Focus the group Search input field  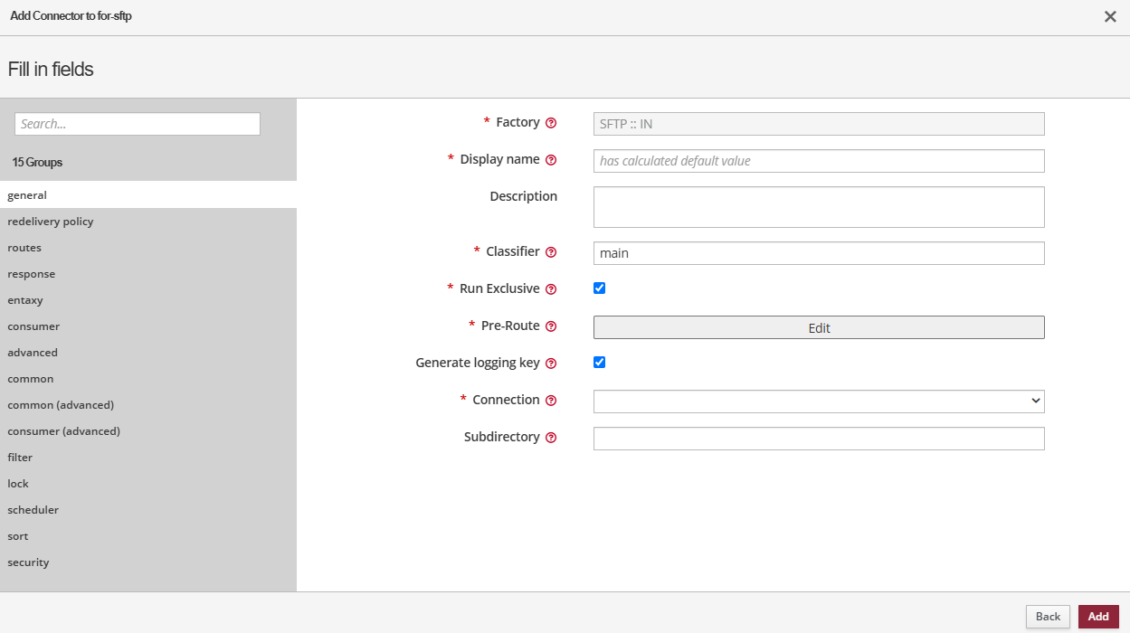click(138, 124)
